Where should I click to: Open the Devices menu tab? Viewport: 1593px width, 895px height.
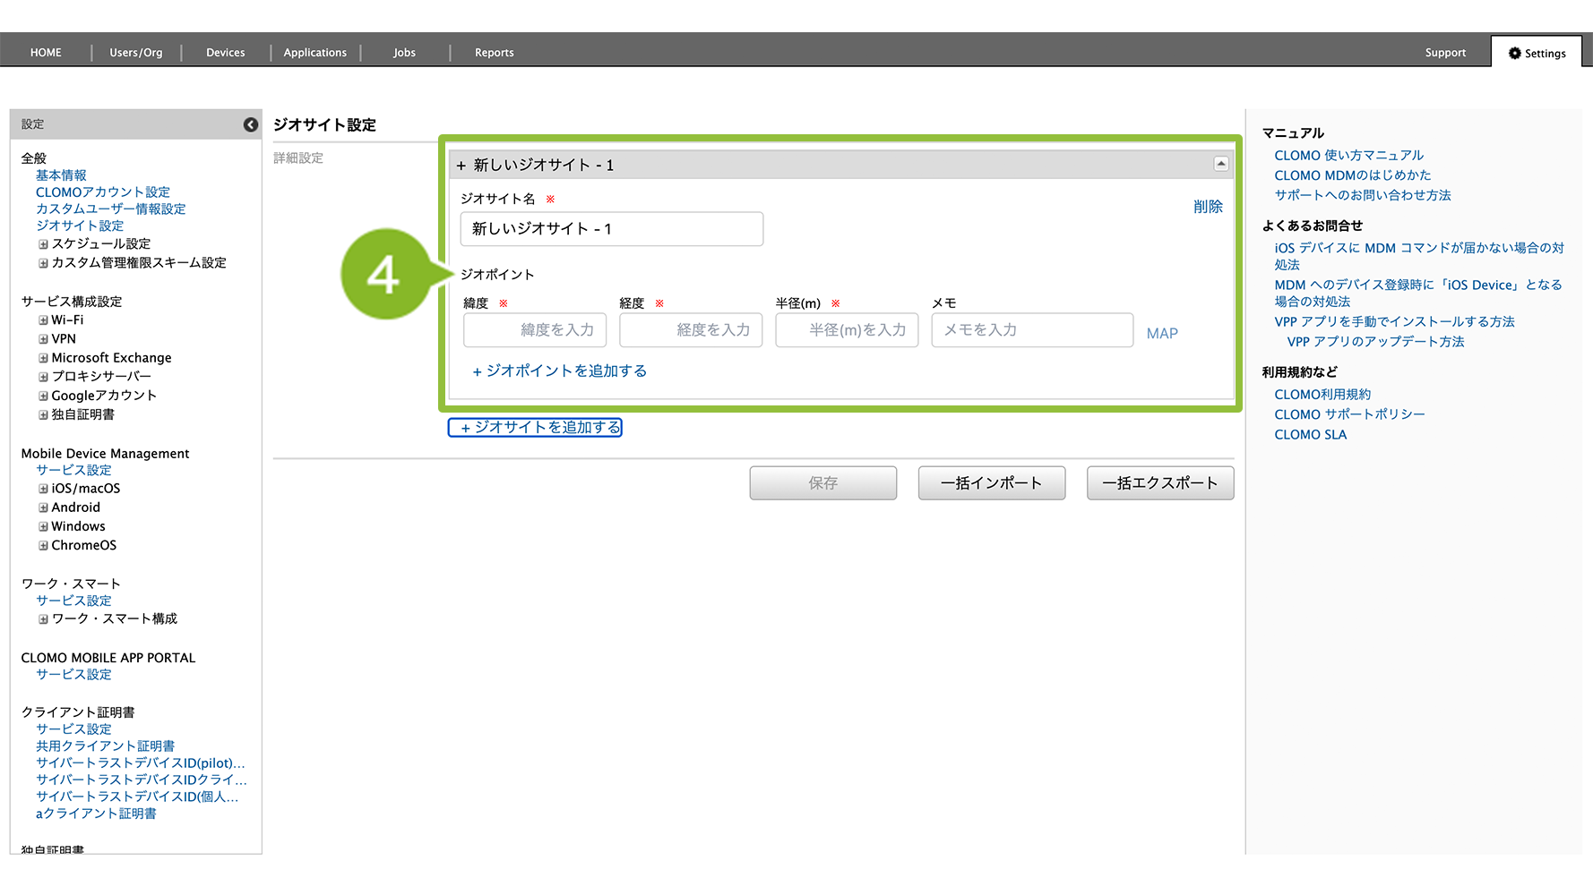click(x=225, y=53)
